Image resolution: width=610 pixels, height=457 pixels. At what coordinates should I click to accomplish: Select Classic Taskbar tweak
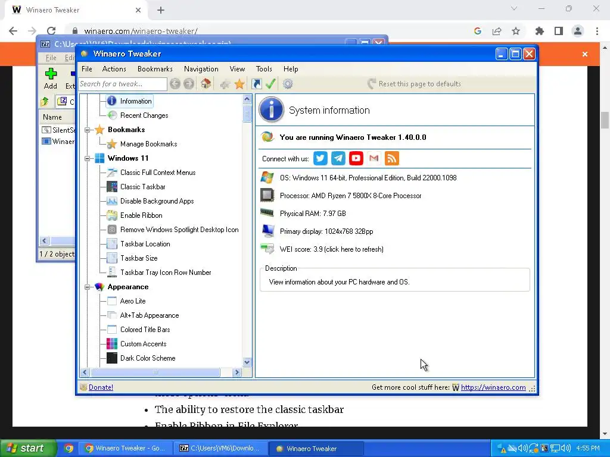[x=142, y=187]
